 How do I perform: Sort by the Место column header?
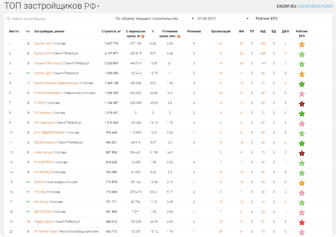[14, 31]
